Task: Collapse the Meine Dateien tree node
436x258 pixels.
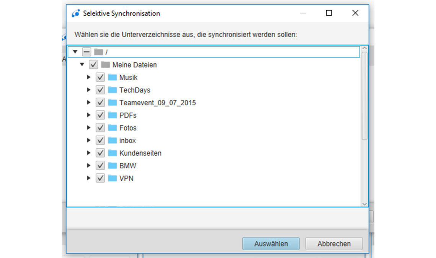Action: click(81, 64)
